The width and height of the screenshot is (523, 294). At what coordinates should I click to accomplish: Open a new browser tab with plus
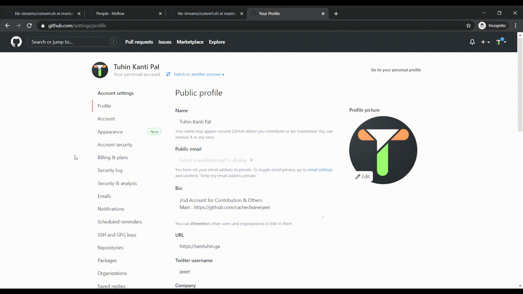[x=336, y=13]
